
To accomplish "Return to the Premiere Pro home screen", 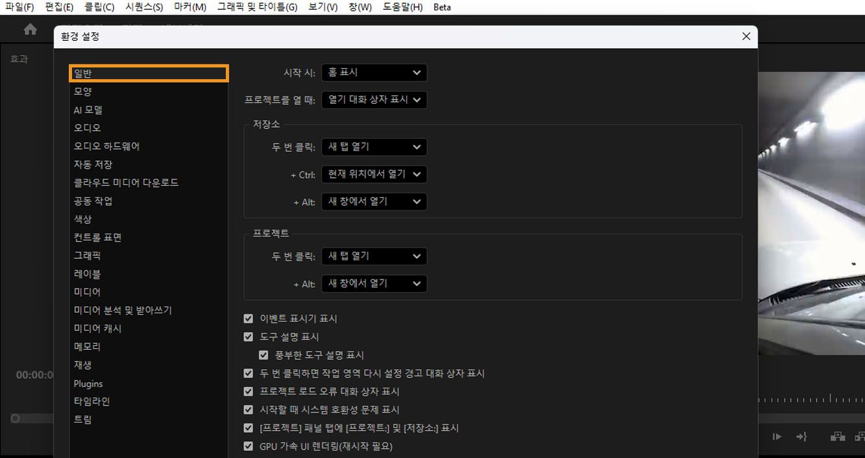I will pos(30,29).
